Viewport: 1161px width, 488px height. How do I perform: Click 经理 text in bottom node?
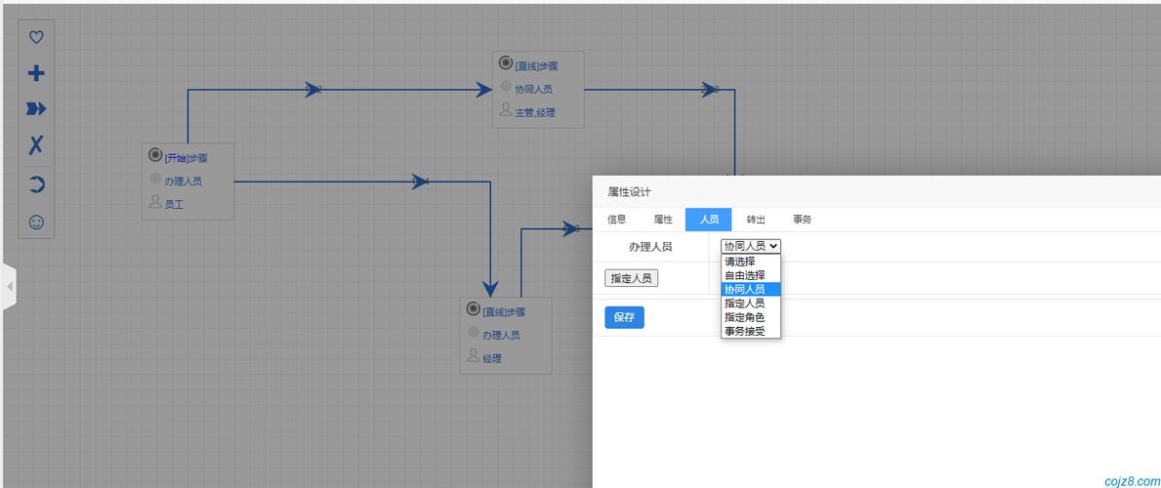492,359
